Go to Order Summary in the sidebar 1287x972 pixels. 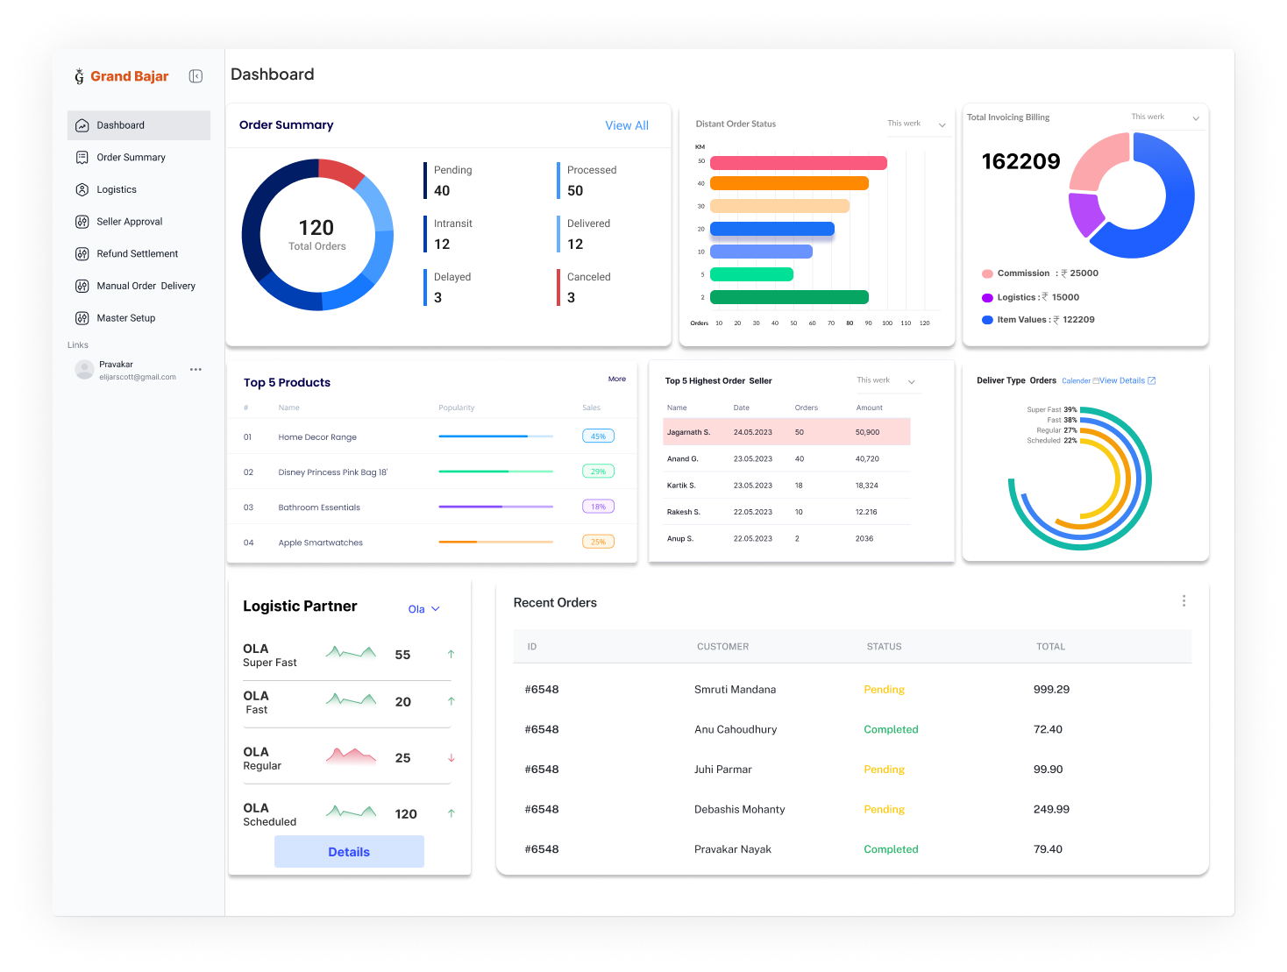131,158
